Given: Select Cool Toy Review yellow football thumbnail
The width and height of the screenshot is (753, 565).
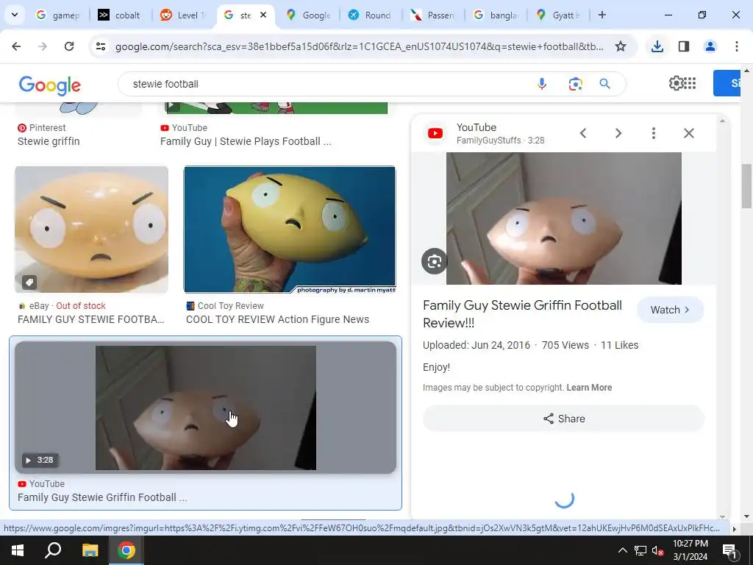Looking at the screenshot, I should tap(290, 230).
